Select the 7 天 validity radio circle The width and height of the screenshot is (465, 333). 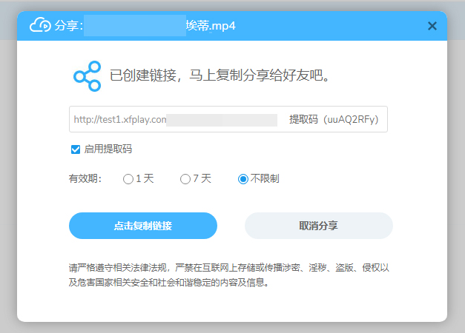[x=185, y=179]
